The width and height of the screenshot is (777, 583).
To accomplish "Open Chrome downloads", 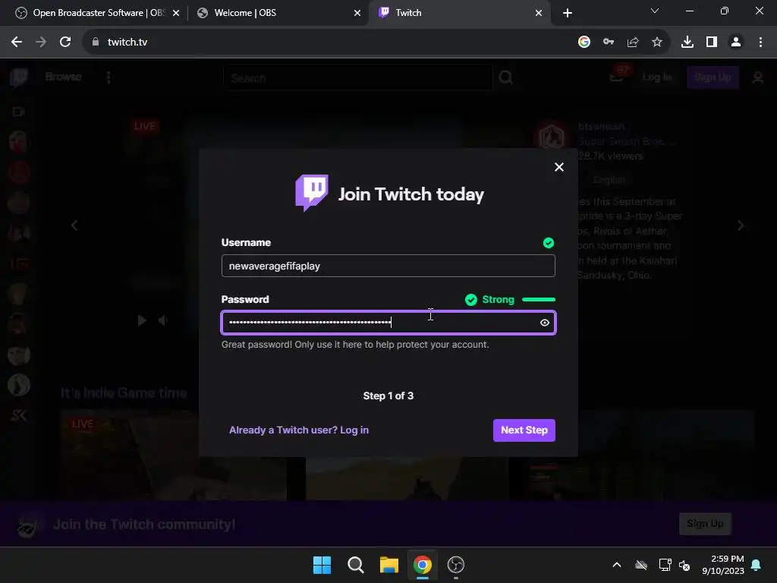I will pos(687,43).
